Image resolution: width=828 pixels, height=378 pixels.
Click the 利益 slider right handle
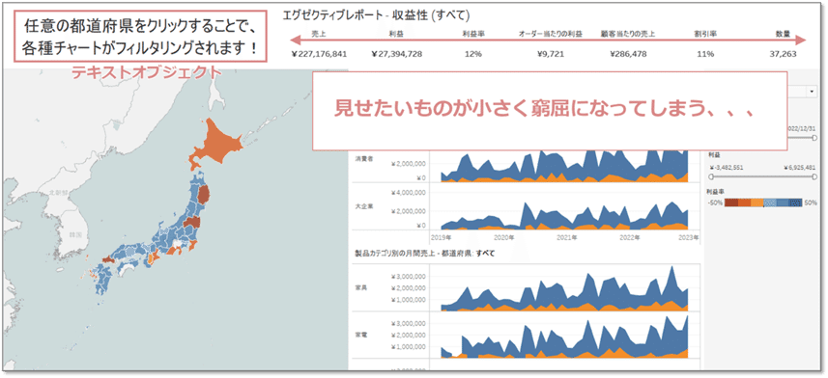coord(814,176)
